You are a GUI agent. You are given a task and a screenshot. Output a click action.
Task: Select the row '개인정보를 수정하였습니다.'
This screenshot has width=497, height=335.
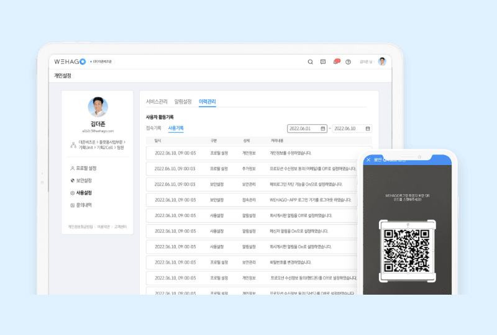259,153
